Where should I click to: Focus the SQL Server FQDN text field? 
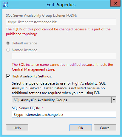pyautogui.click(x=64, y=114)
